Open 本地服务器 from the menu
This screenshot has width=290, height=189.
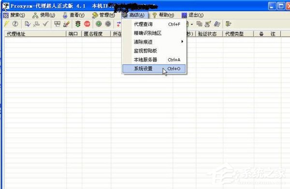154,60
